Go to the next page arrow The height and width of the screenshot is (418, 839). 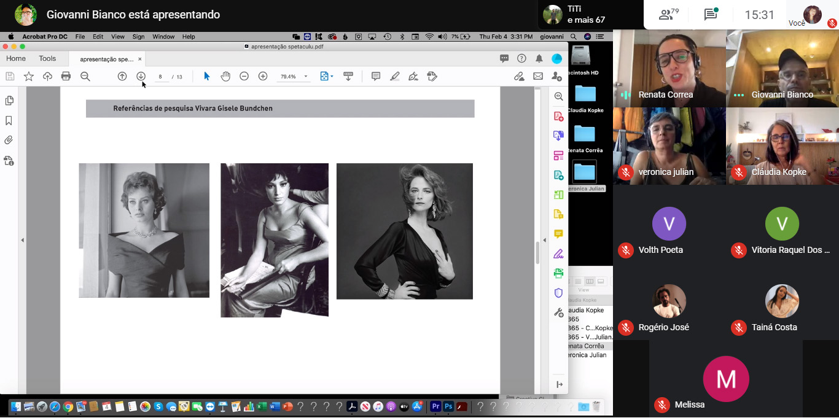pos(141,76)
